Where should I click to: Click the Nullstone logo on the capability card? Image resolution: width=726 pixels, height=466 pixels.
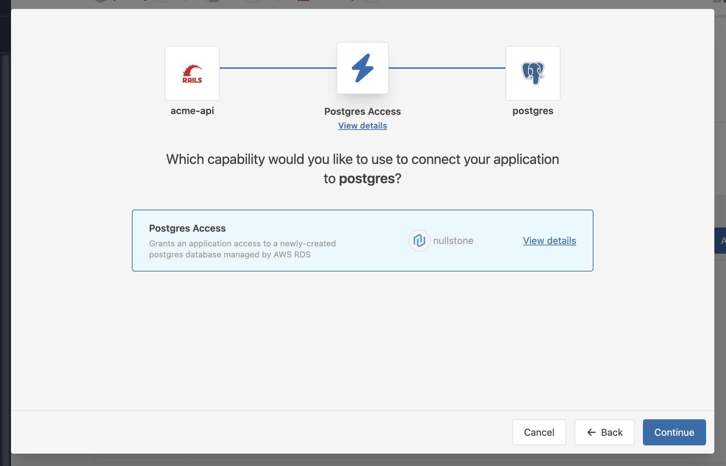pos(419,241)
